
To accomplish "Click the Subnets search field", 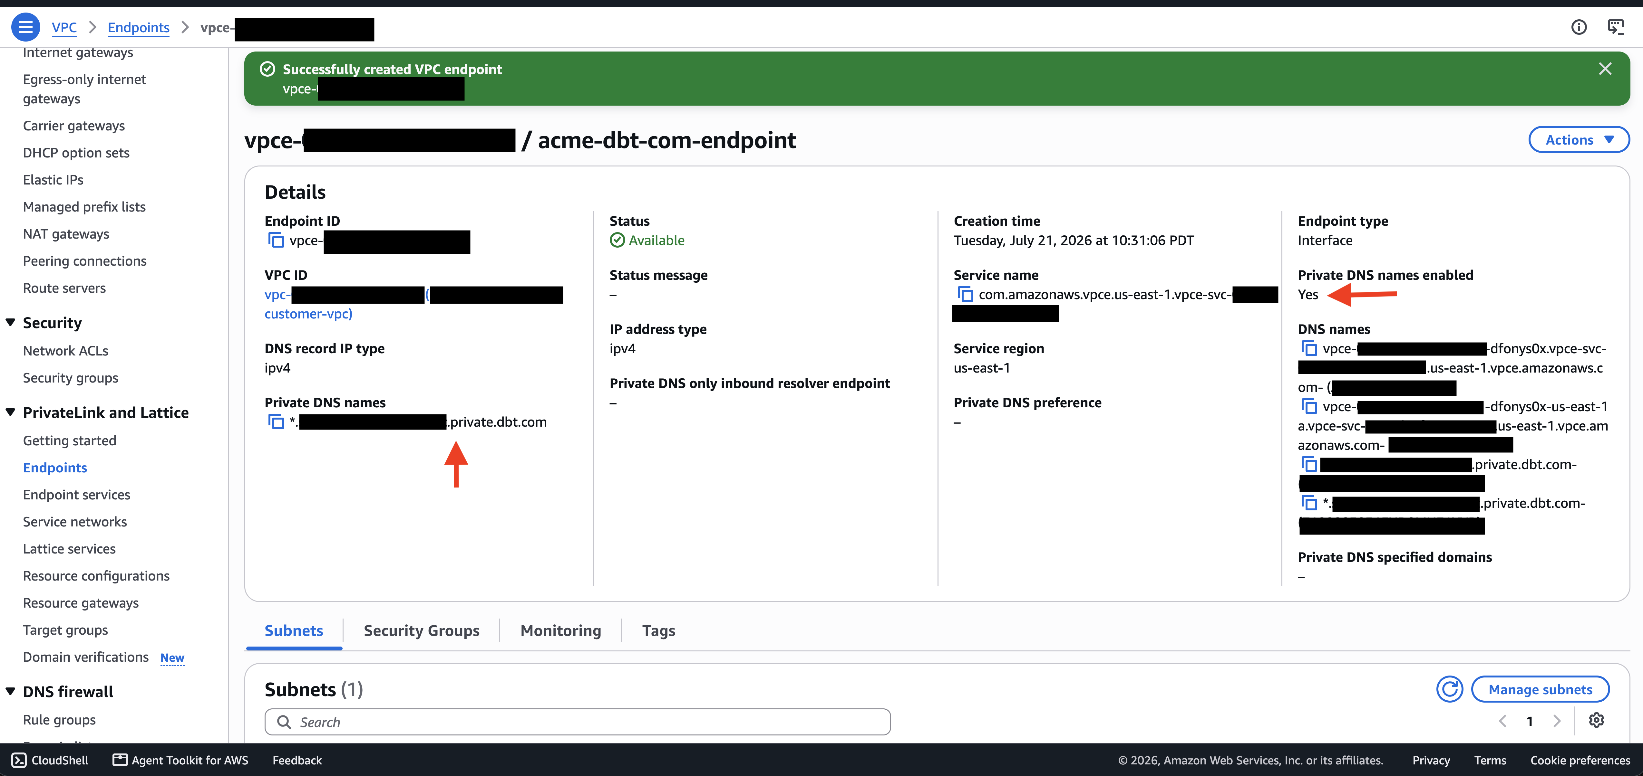I will click(x=577, y=722).
